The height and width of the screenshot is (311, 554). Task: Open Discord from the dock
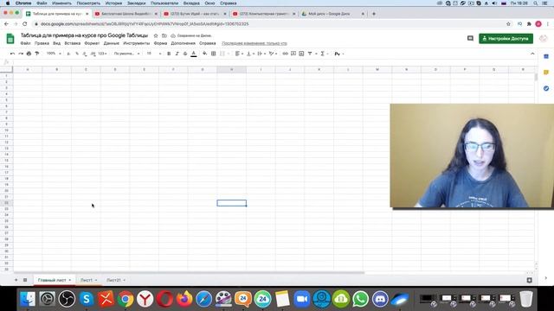click(x=380, y=299)
